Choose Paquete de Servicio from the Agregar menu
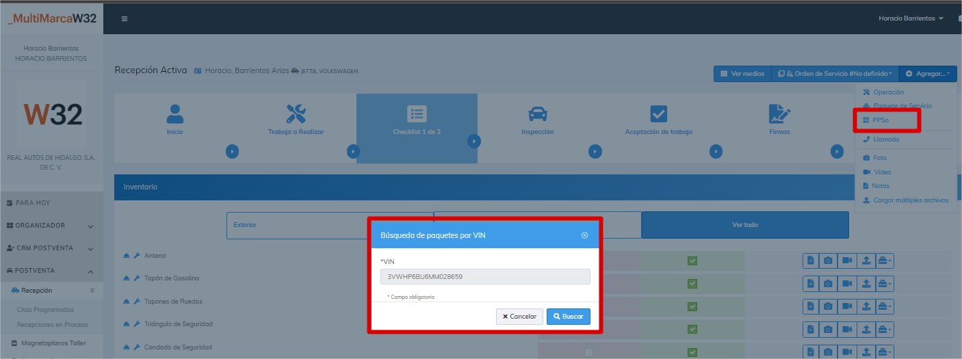 [898, 106]
